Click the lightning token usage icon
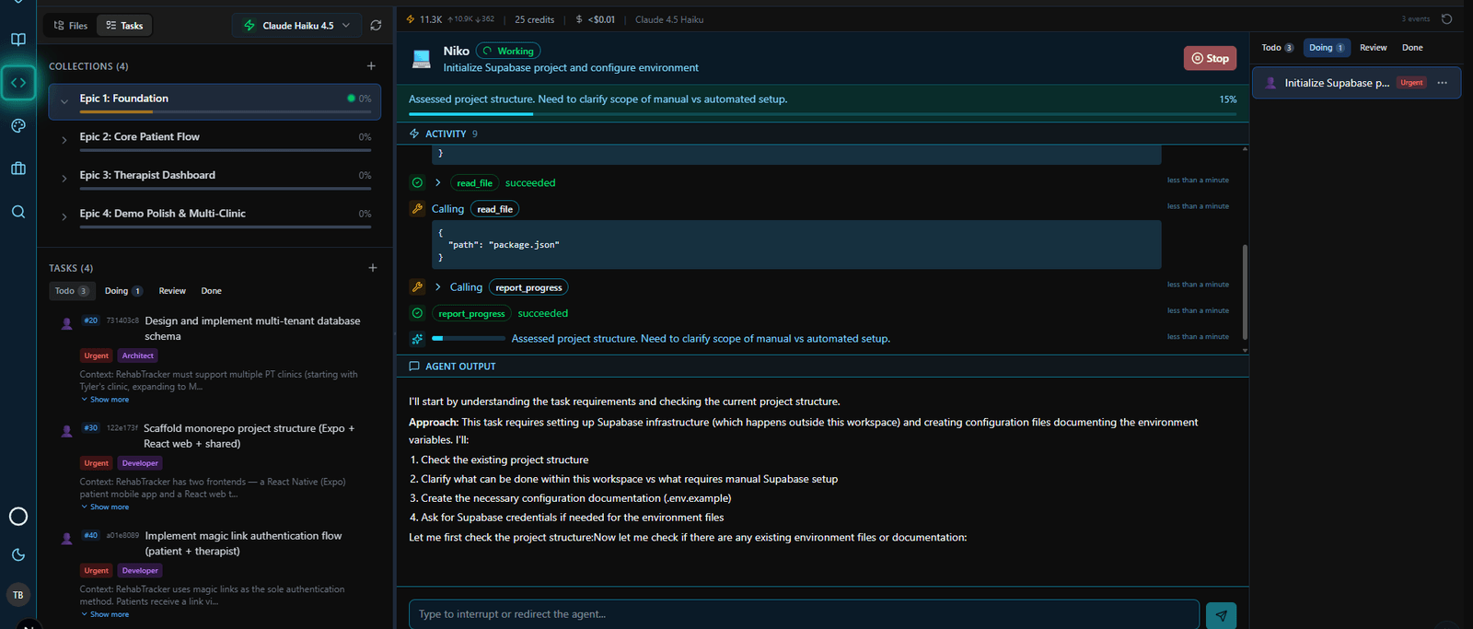1473x629 pixels. tap(411, 19)
